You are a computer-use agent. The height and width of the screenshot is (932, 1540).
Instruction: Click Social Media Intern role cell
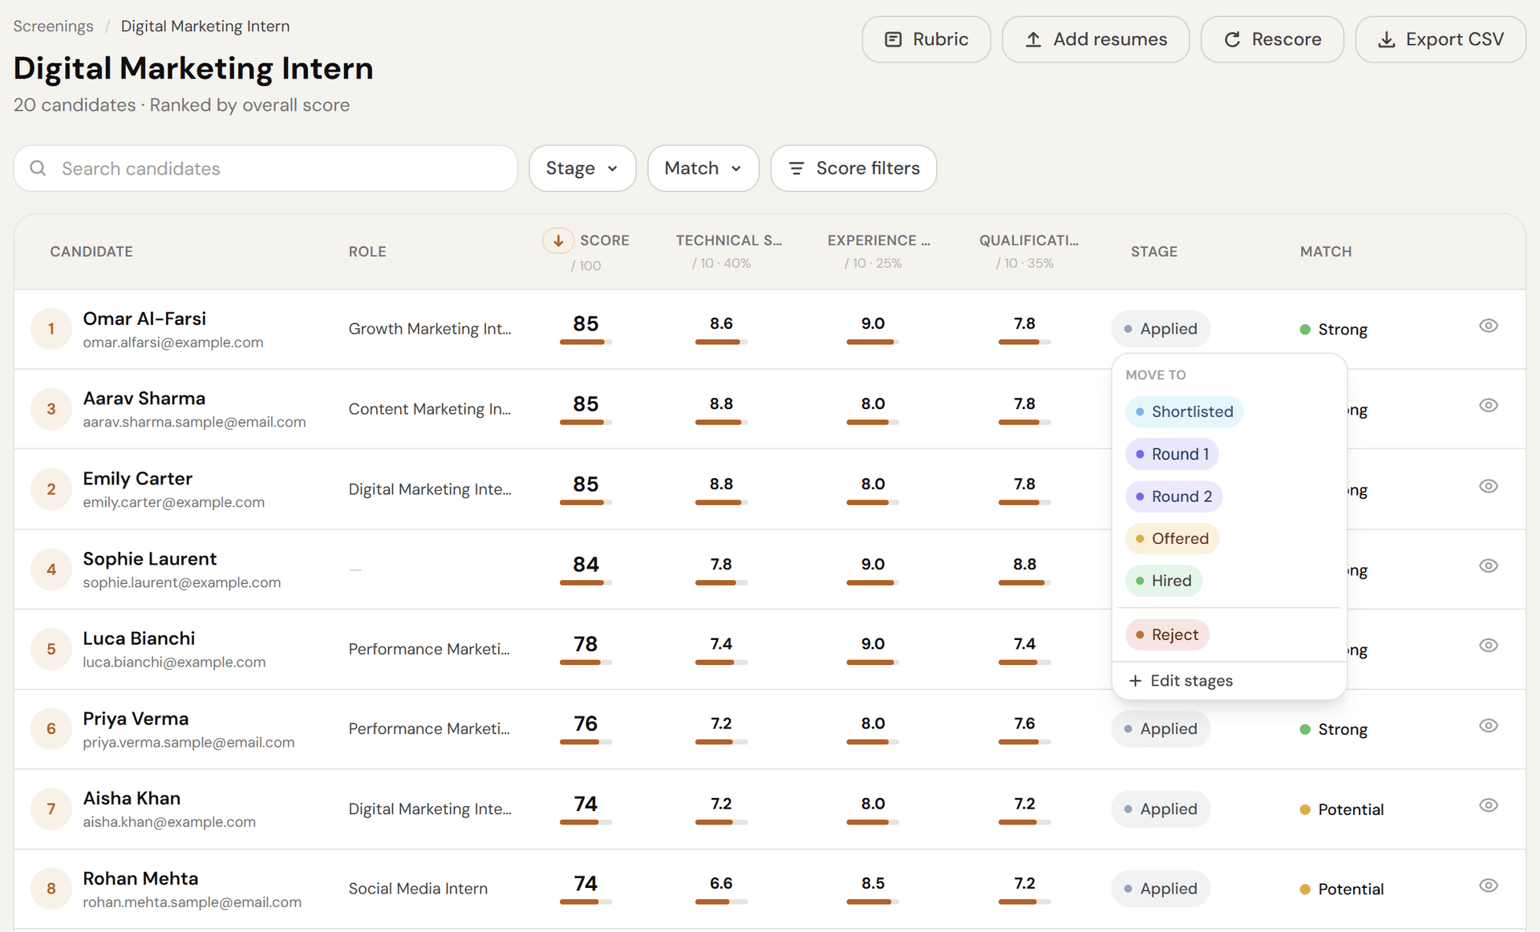(418, 889)
